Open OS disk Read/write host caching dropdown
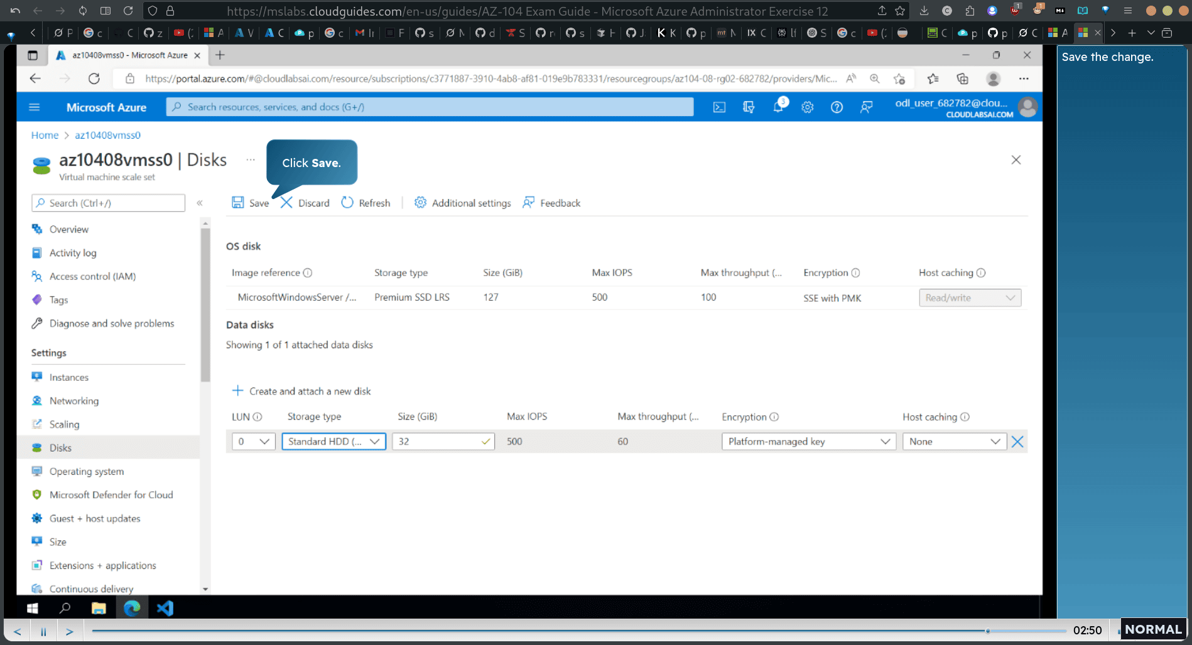The height and width of the screenshot is (645, 1192). (970, 298)
